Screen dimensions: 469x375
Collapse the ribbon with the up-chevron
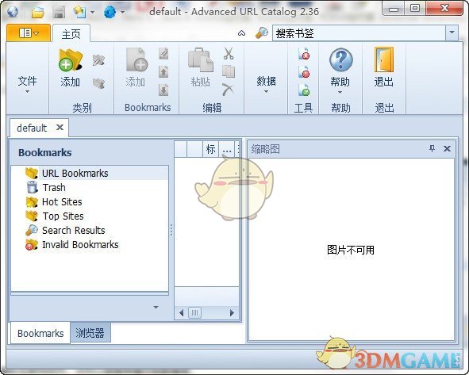[x=242, y=33]
